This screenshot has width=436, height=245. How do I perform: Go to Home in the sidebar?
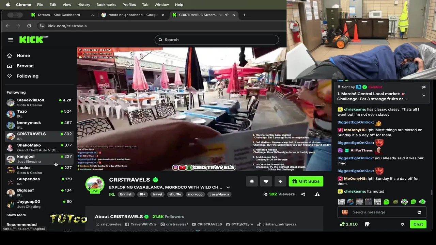click(19, 55)
